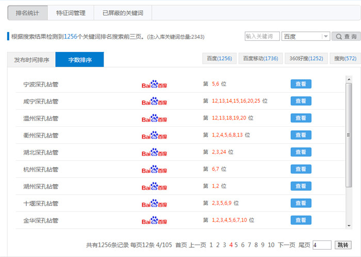Click 查看 button for 咸宁深孔钻管

point(301,101)
